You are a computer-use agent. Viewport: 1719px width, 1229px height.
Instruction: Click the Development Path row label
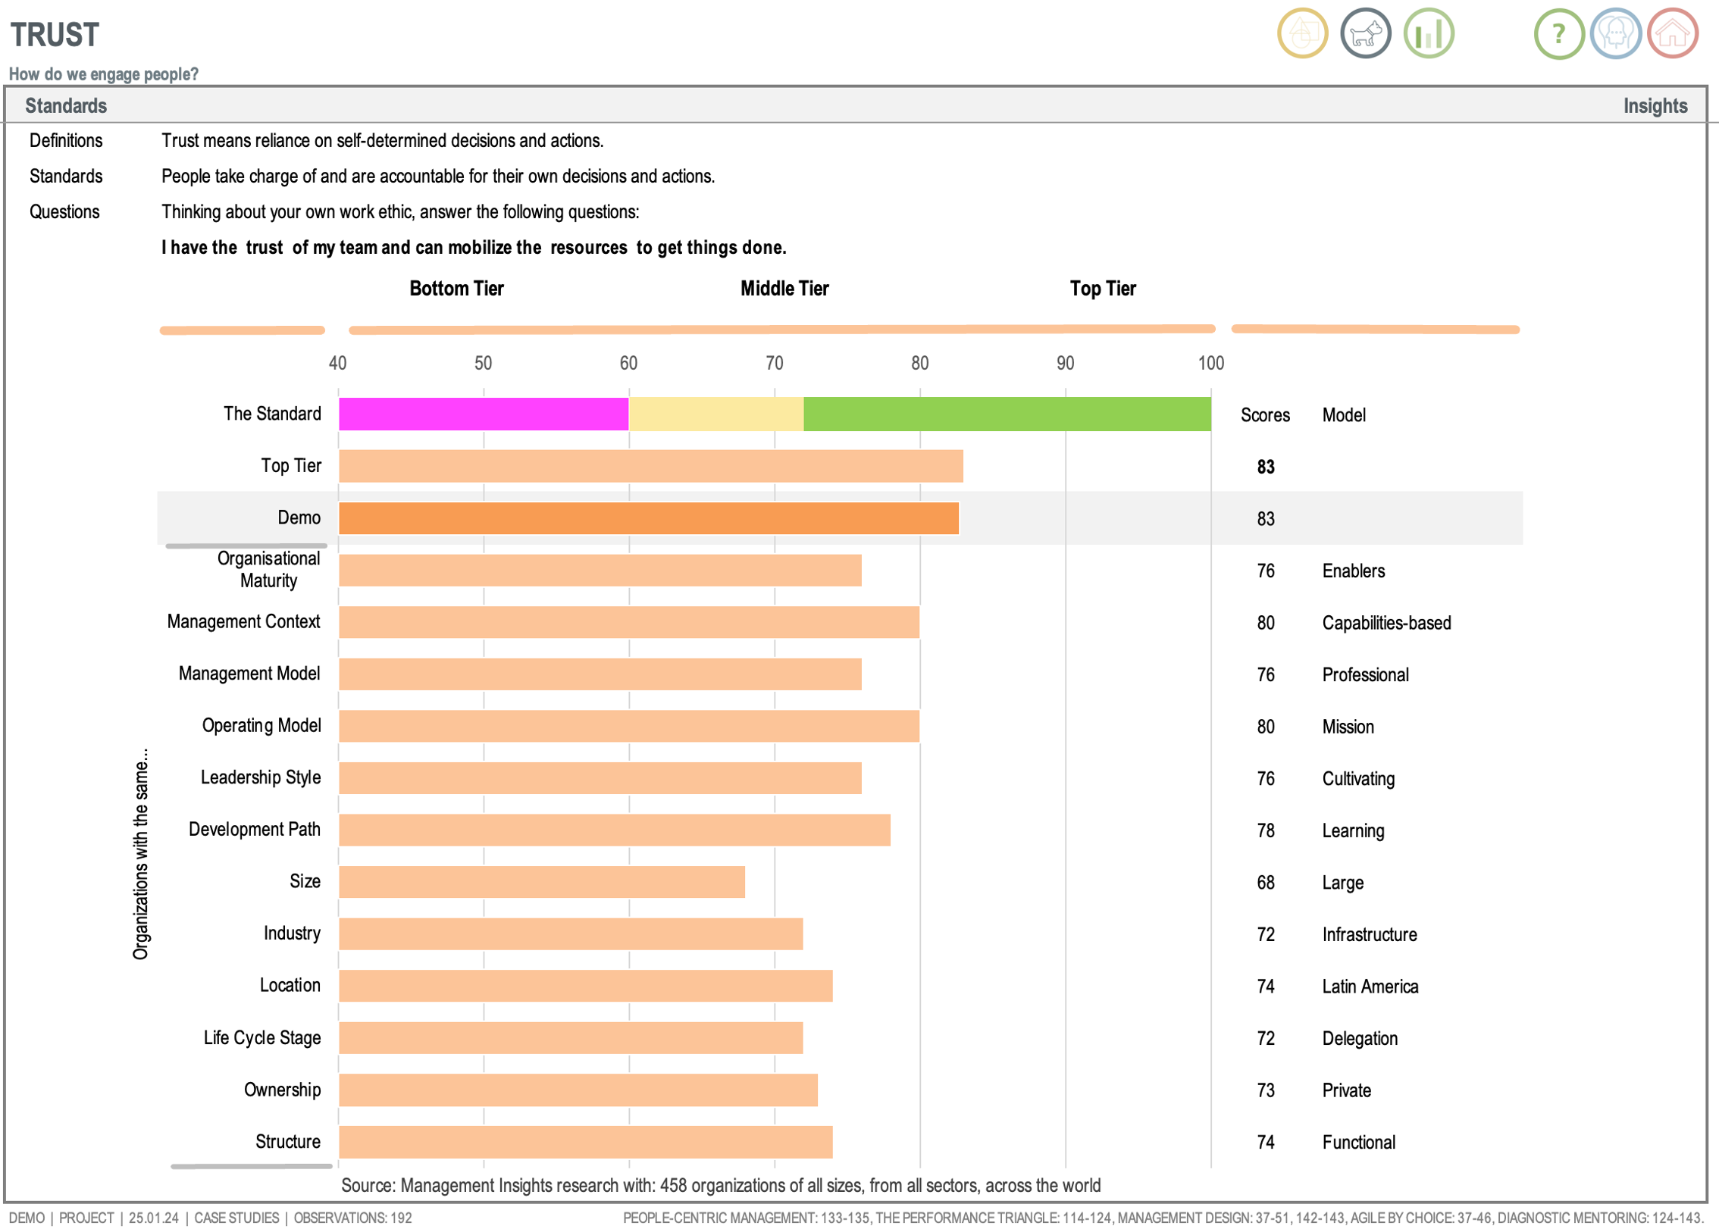255,830
